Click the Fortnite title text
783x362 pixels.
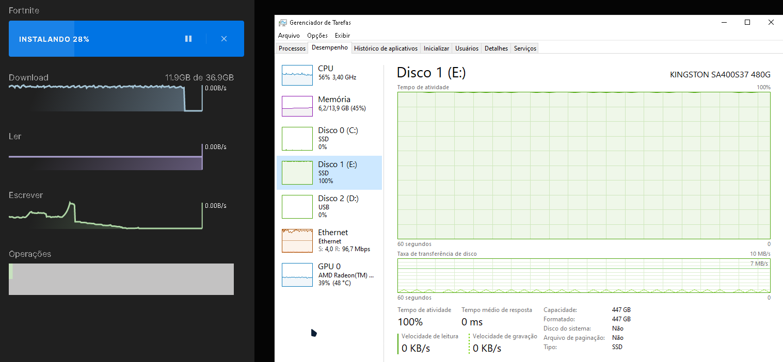[24, 10]
